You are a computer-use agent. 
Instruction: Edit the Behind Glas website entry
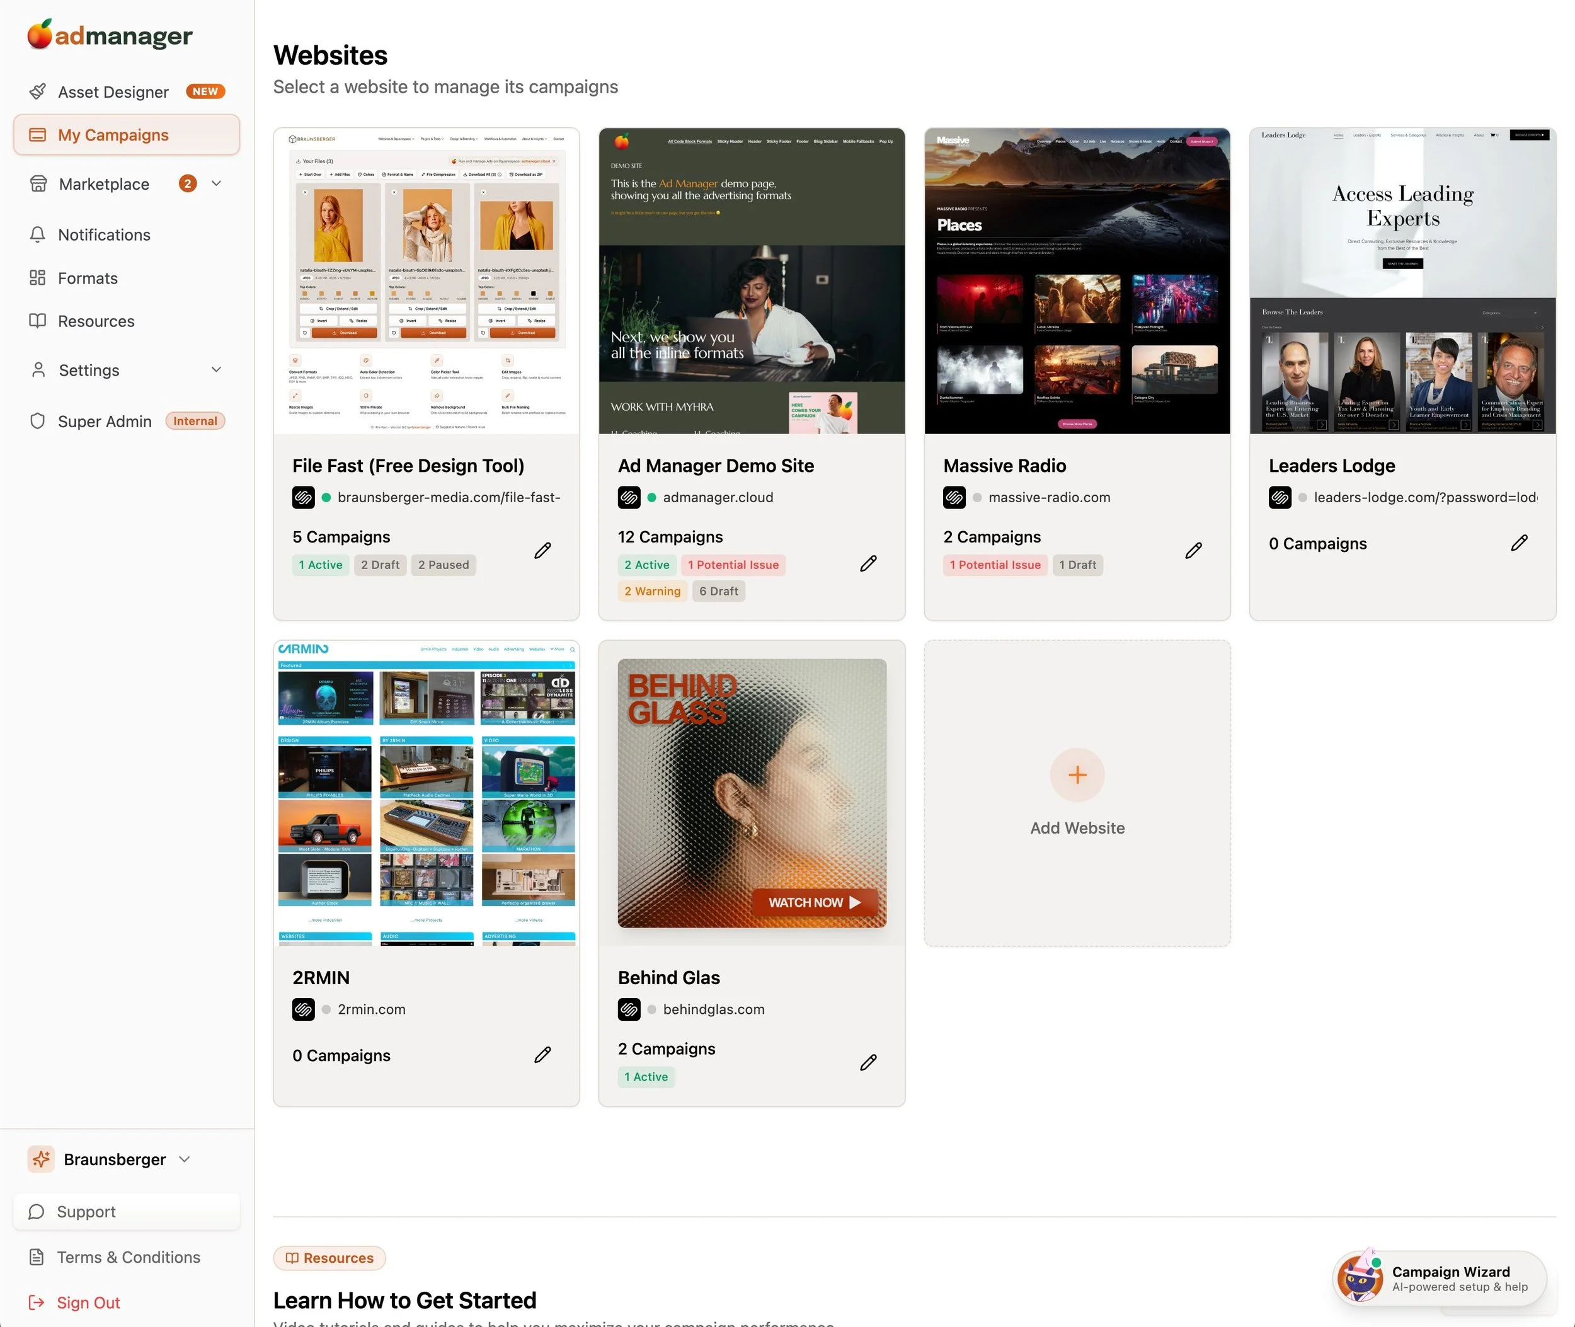(x=868, y=1062)
